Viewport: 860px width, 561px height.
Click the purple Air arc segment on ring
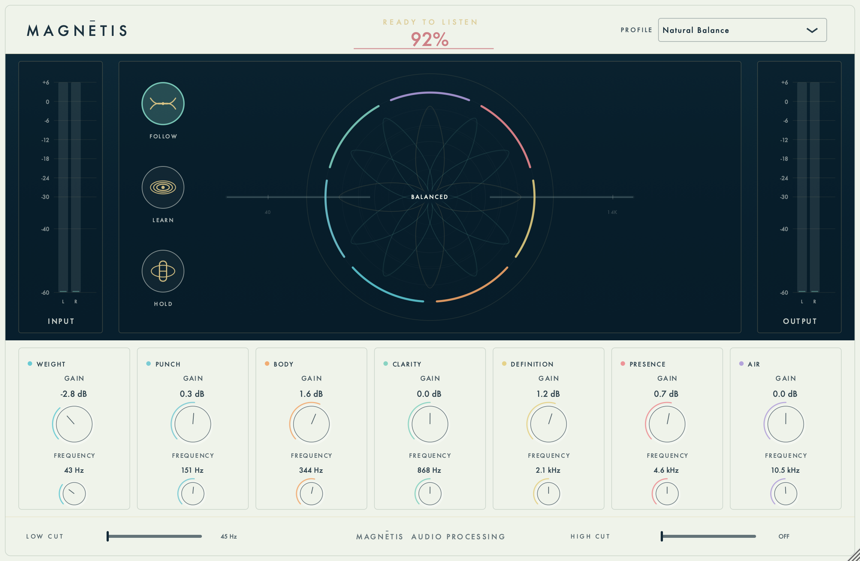tap(430, 93)
